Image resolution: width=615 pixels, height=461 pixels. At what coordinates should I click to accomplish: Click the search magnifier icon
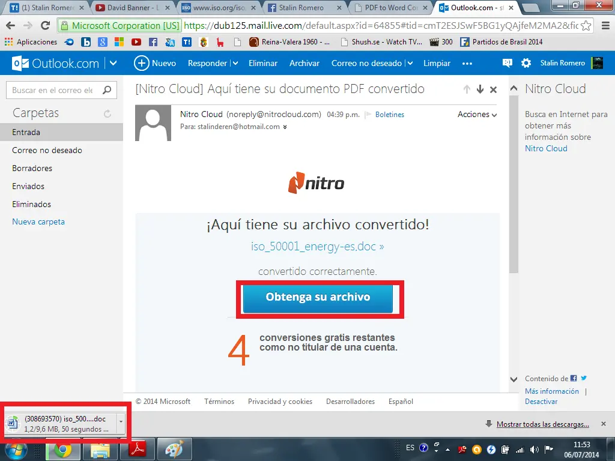click(x=107, y=90)
